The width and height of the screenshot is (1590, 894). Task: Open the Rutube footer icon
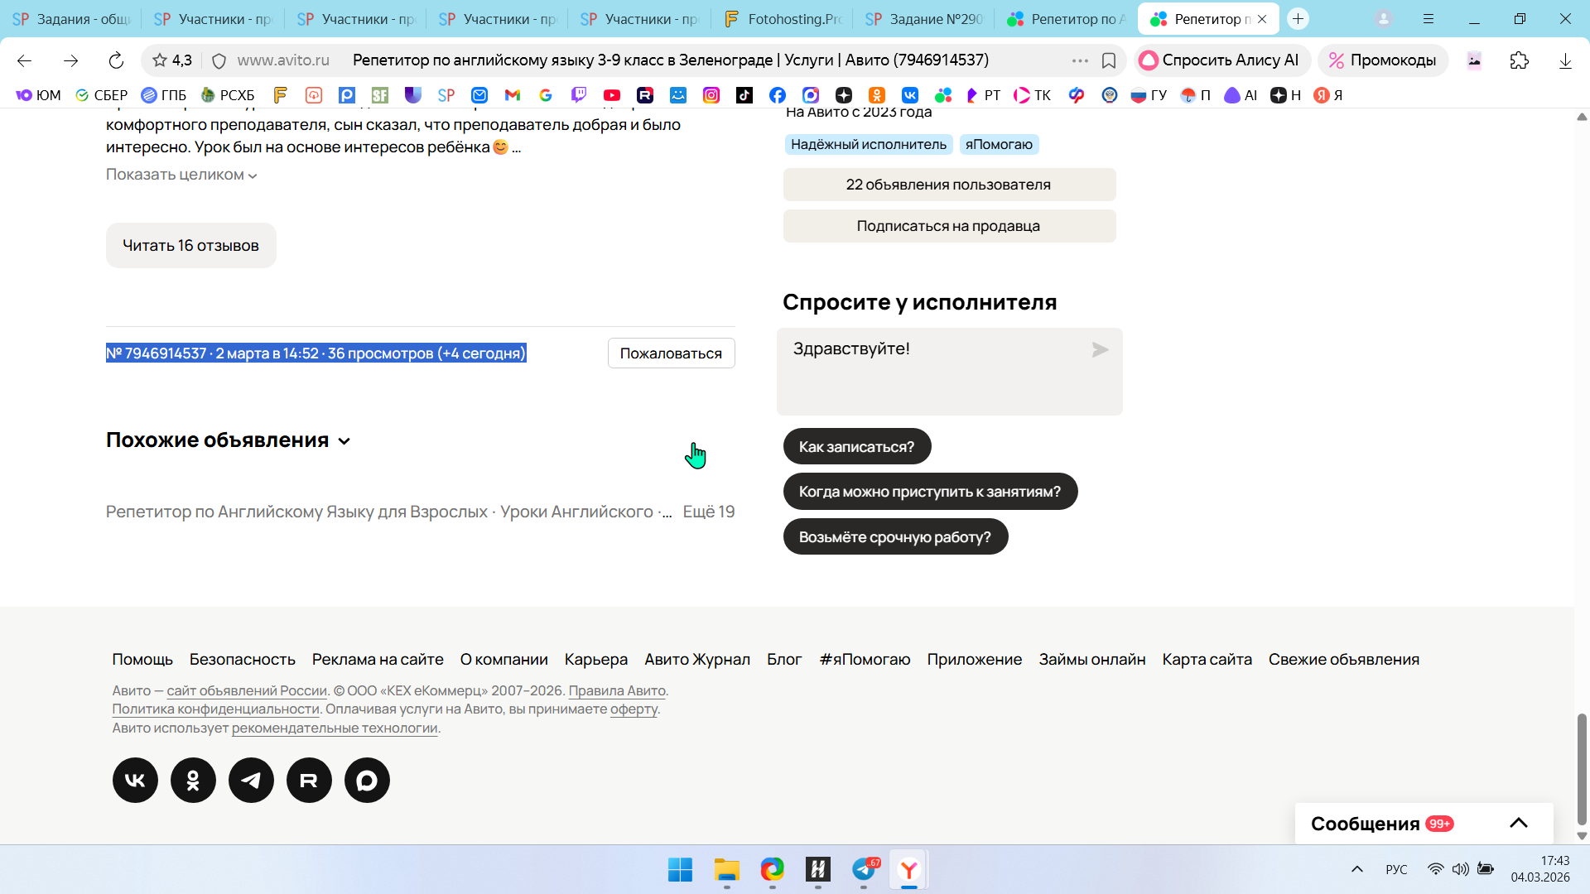[x=309, y=780]
